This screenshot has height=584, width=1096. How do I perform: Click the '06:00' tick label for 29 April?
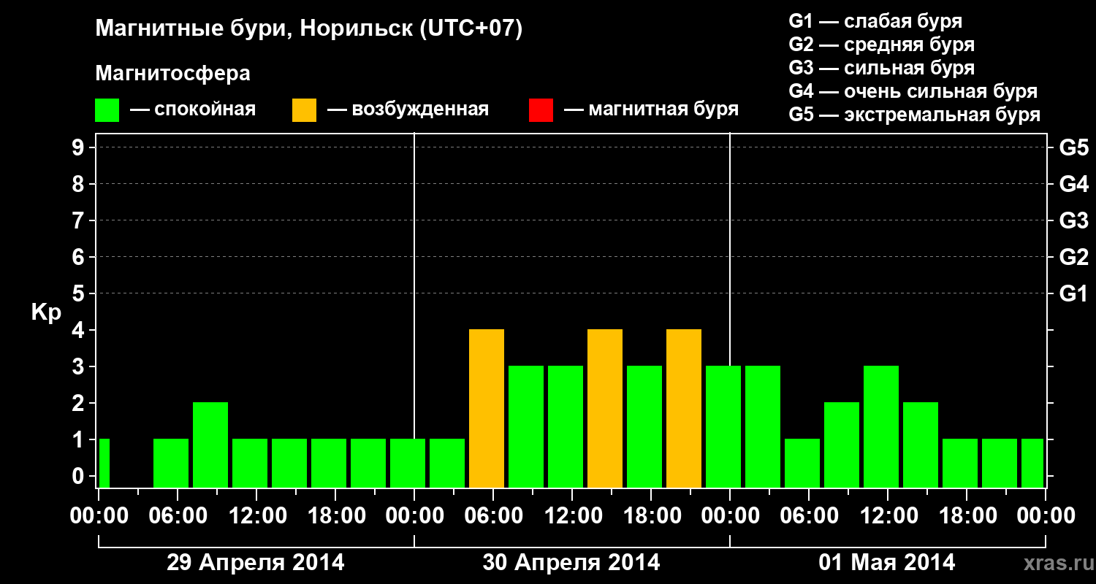(x=178, y=516)
